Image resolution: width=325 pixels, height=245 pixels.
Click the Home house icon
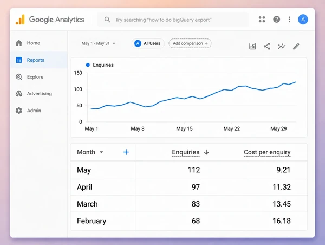[x=19, y=43]
